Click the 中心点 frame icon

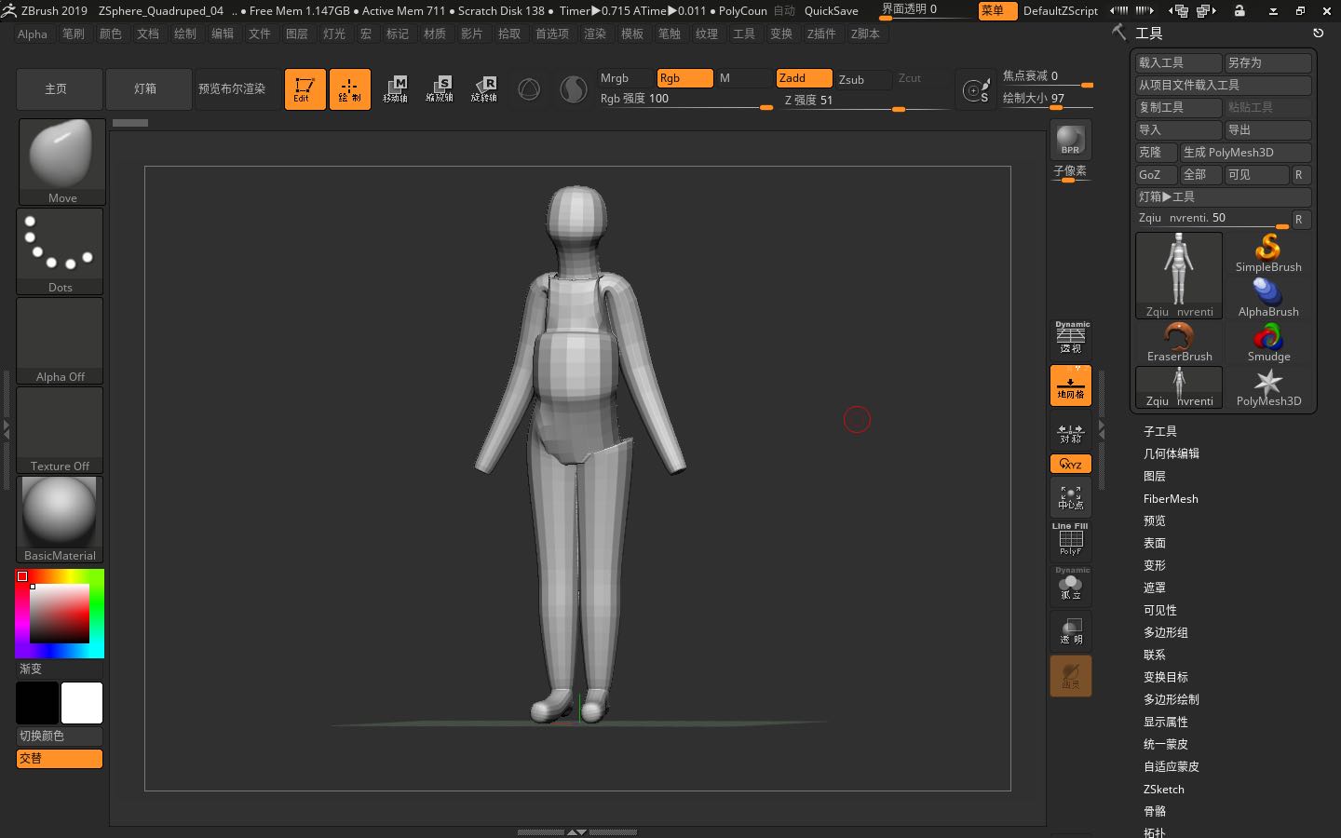[1070, 497]
